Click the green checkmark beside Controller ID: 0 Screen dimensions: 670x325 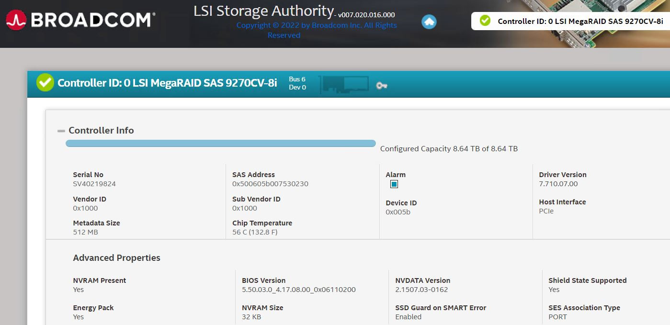pyautogui.click(x=44, y=82)
